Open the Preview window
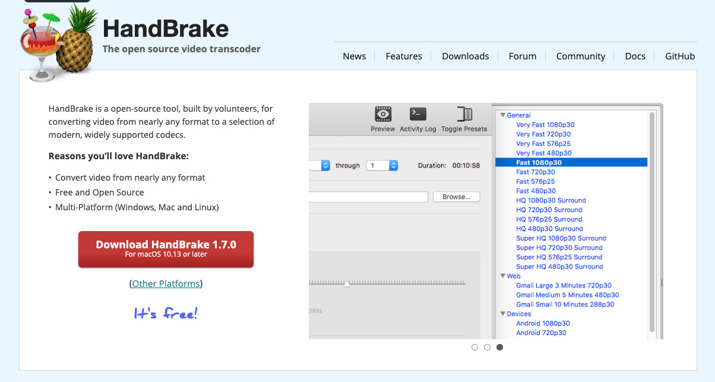Image resolution: width=715 pixels, height=382 pixels. (382, 115)
